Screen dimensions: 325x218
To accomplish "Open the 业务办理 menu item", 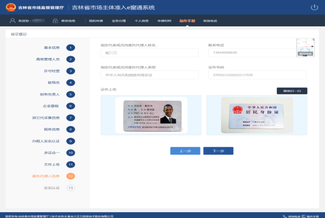I will coord(119,21).
